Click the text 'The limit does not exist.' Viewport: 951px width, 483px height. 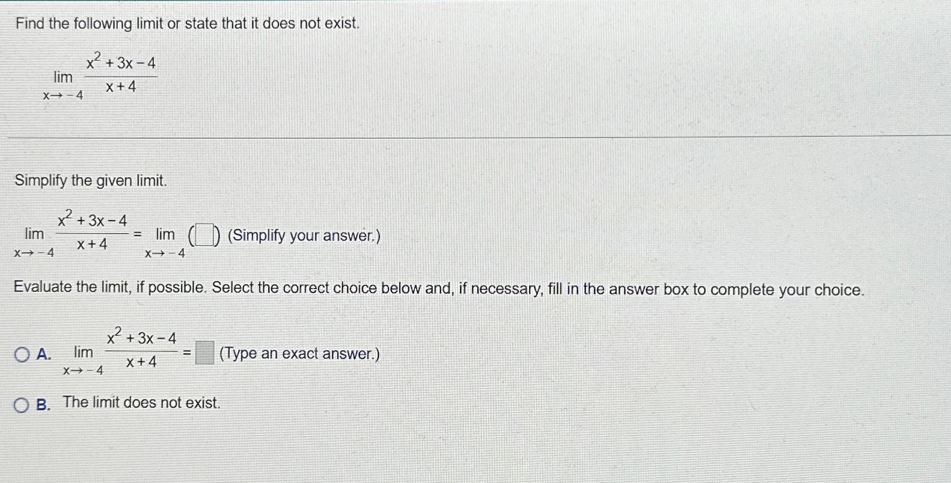141,402
